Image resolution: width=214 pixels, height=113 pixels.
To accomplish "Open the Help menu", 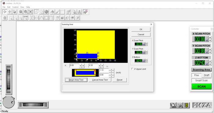I will (28, 7).
